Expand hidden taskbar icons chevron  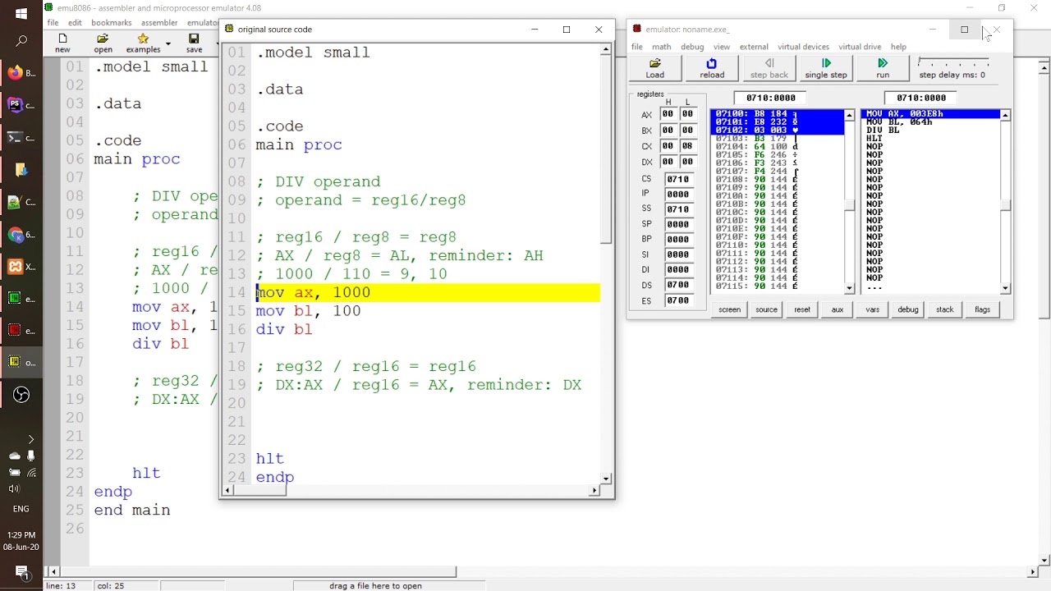coord(31,439)
